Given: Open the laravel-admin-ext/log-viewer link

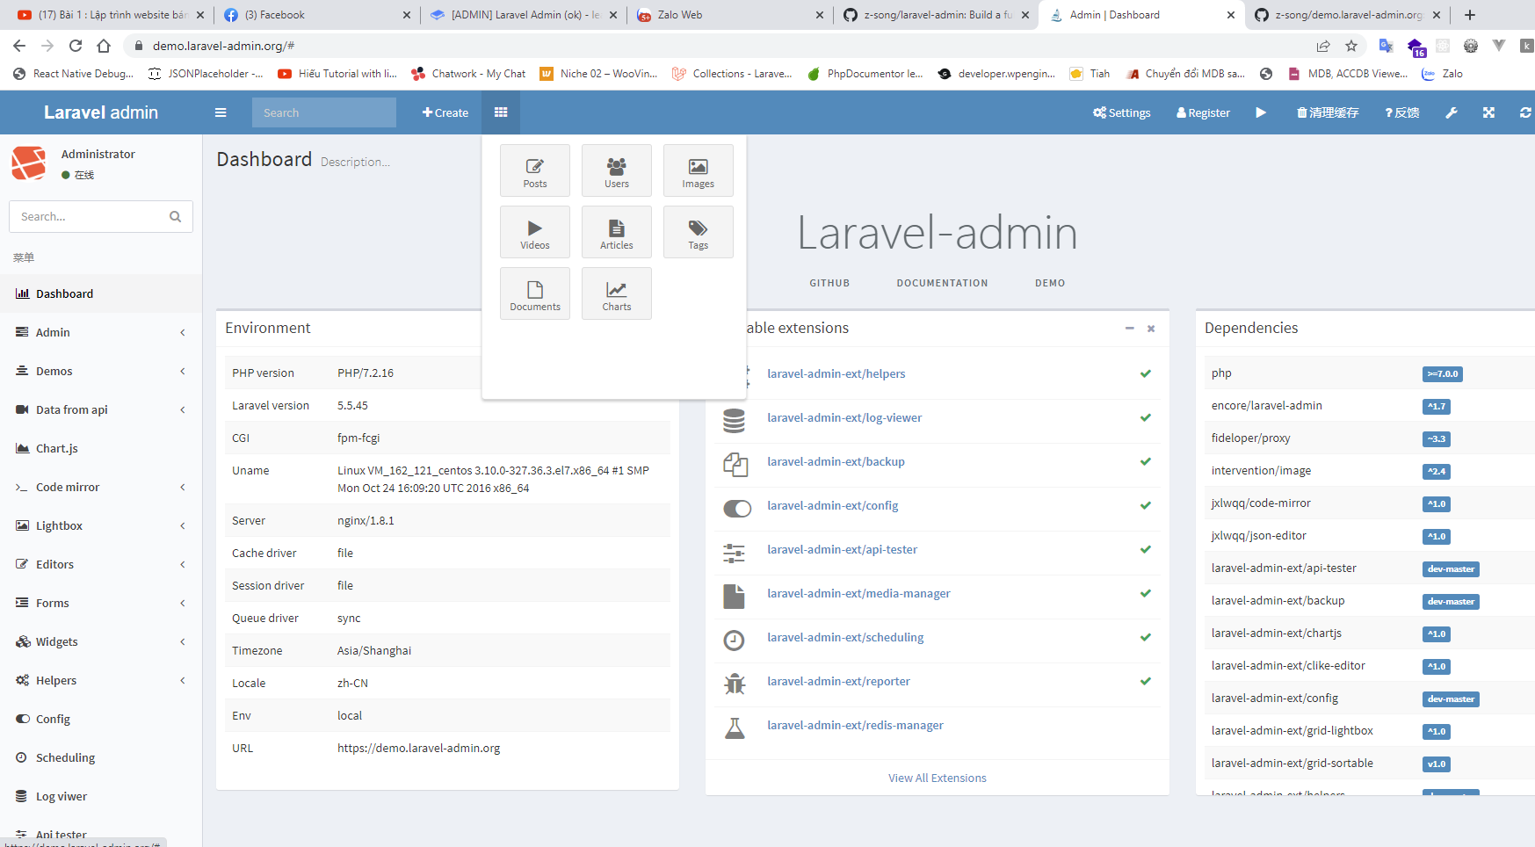Looking at the screenshot, I should 844,417.
